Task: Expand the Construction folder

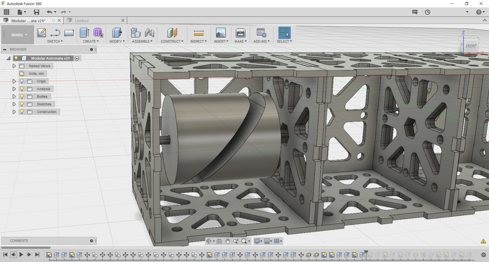Action: click(14, 112)
